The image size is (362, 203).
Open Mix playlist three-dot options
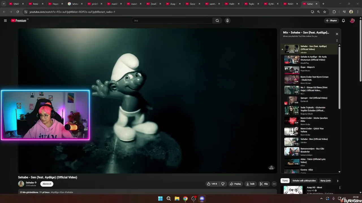click(337, 41)
